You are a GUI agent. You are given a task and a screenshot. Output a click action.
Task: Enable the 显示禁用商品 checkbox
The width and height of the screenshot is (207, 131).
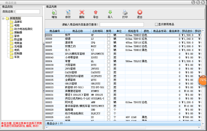(x=156, y=24)
